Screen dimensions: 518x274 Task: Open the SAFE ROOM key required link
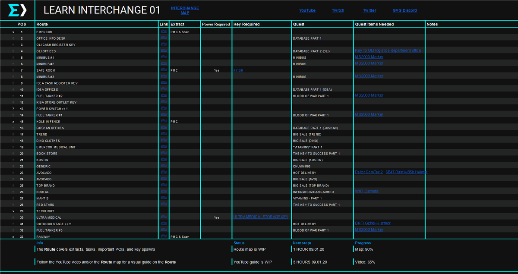[x=238, y=70]
